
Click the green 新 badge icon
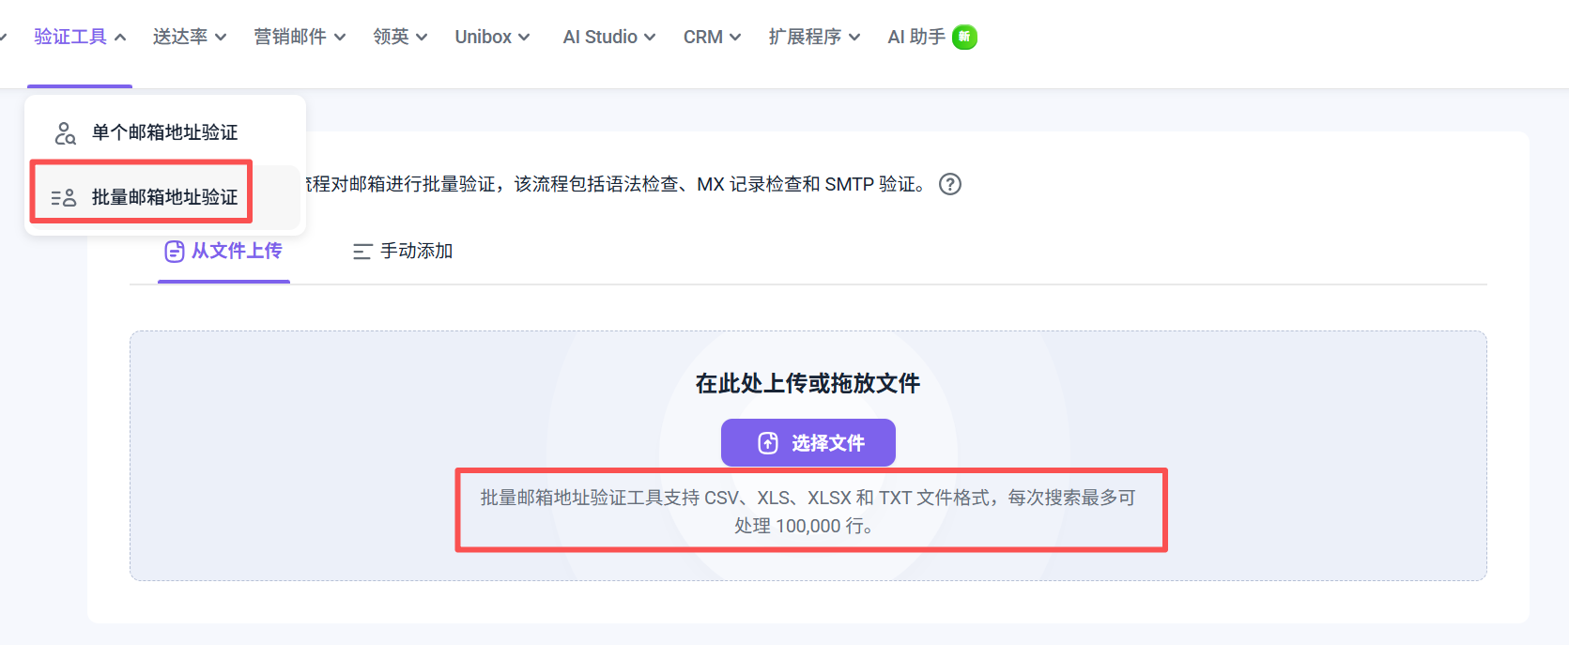coord(964,37)
